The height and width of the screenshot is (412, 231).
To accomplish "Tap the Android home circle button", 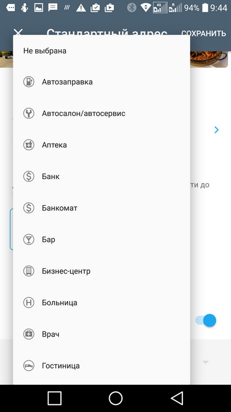I will click(115, 398).
